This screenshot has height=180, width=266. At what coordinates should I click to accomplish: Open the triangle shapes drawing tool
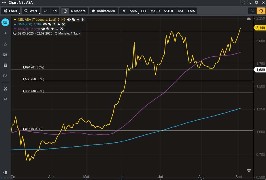click(x=5, y=44)
